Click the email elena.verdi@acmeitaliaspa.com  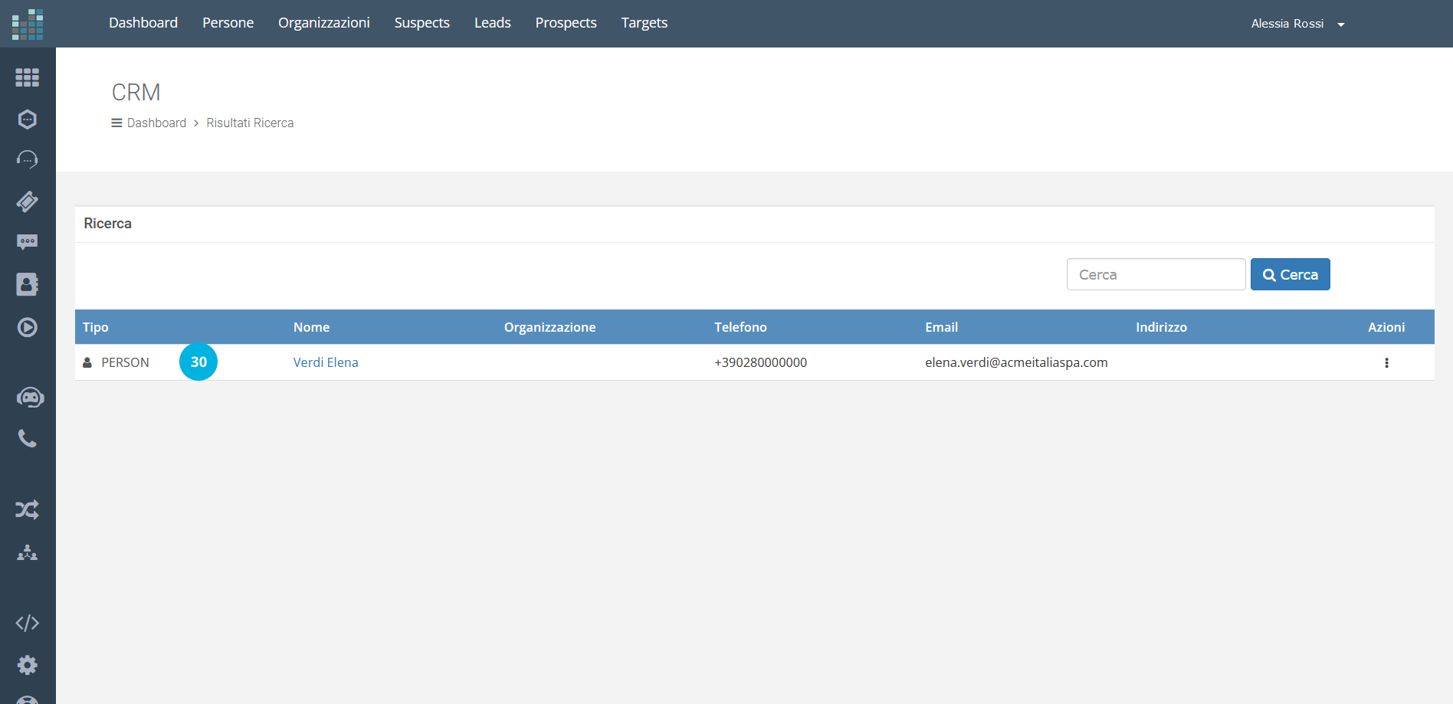1016,362
